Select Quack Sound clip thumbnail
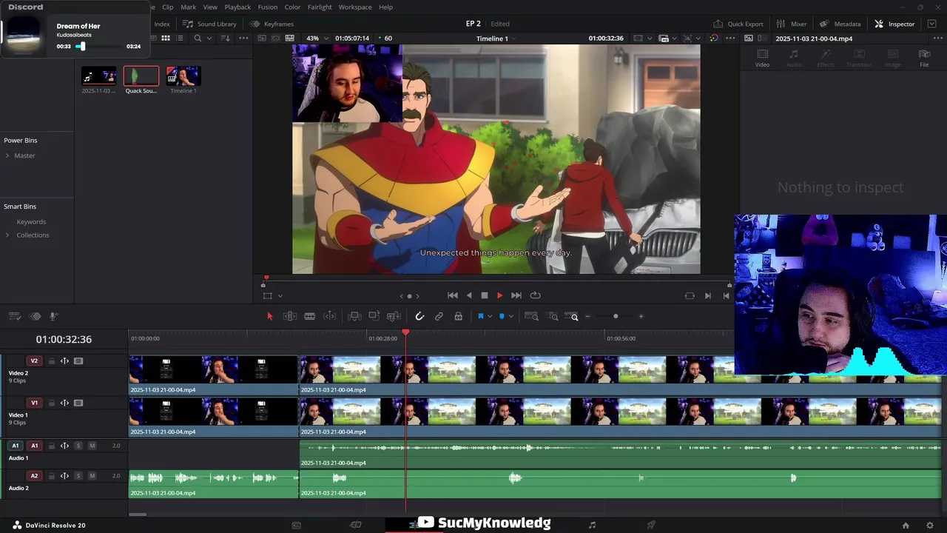Image resolution: width=947 pixels, height=533 pixels. (141, 76)
